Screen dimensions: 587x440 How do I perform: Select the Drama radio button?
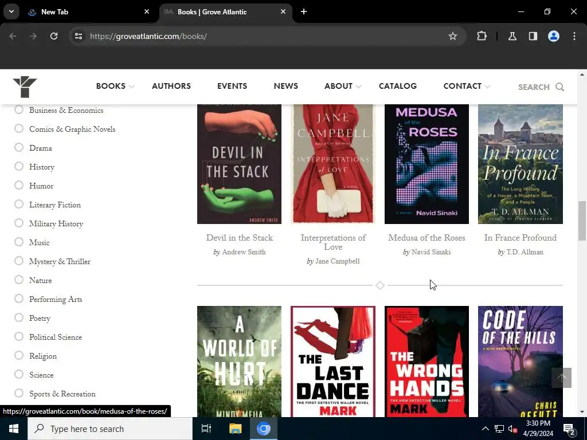click(19, 147)
